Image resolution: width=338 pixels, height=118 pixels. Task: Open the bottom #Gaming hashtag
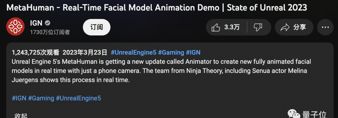click(x=41, y=98)
